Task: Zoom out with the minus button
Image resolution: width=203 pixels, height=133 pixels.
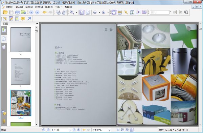Action: click(x=95, y=12)
